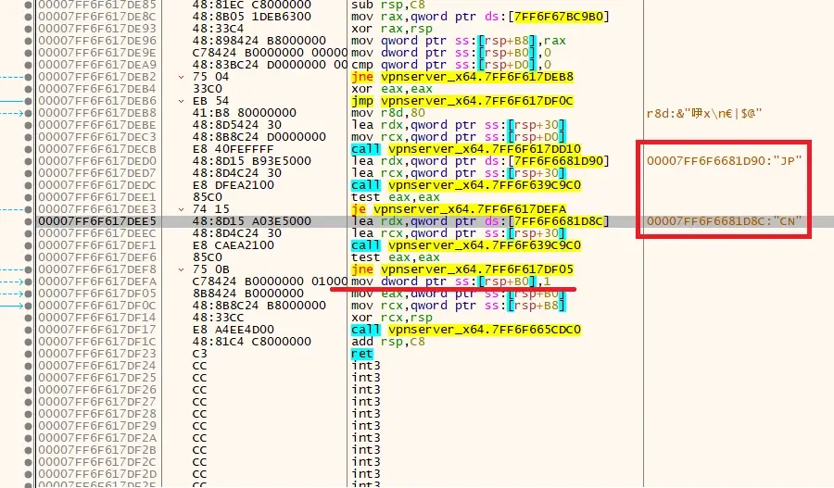Click the "JP" string comment
This screenshot has height=488, width=834.
coord(724,161)
